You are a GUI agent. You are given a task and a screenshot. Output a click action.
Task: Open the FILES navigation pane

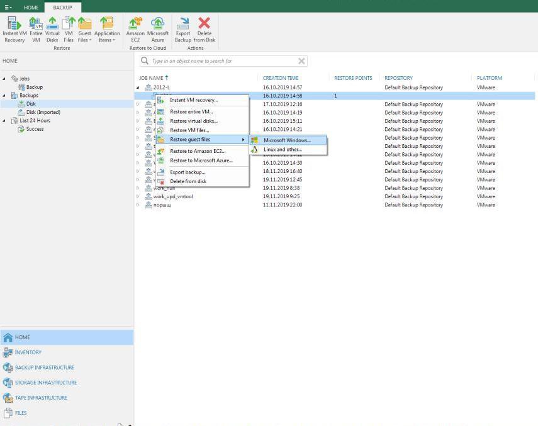tap(67, 413)
